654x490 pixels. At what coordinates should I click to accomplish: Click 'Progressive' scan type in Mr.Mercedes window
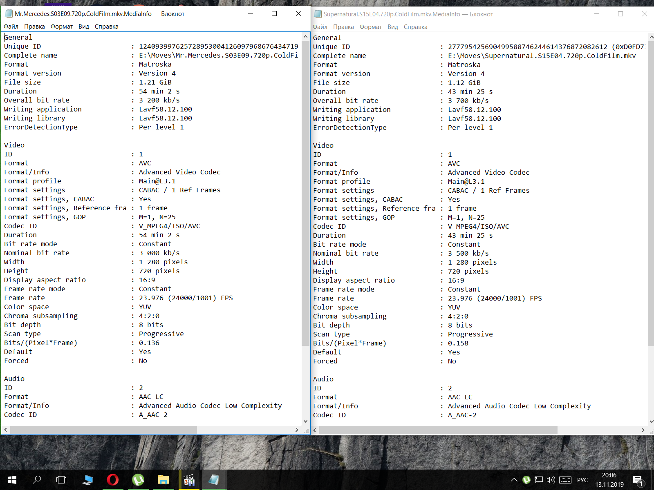pos(161,334)
